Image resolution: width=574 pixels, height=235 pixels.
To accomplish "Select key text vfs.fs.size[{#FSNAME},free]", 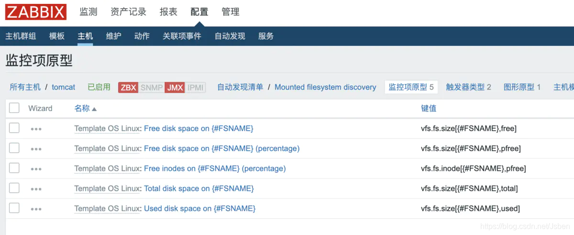I will click(x=469, y=128).
